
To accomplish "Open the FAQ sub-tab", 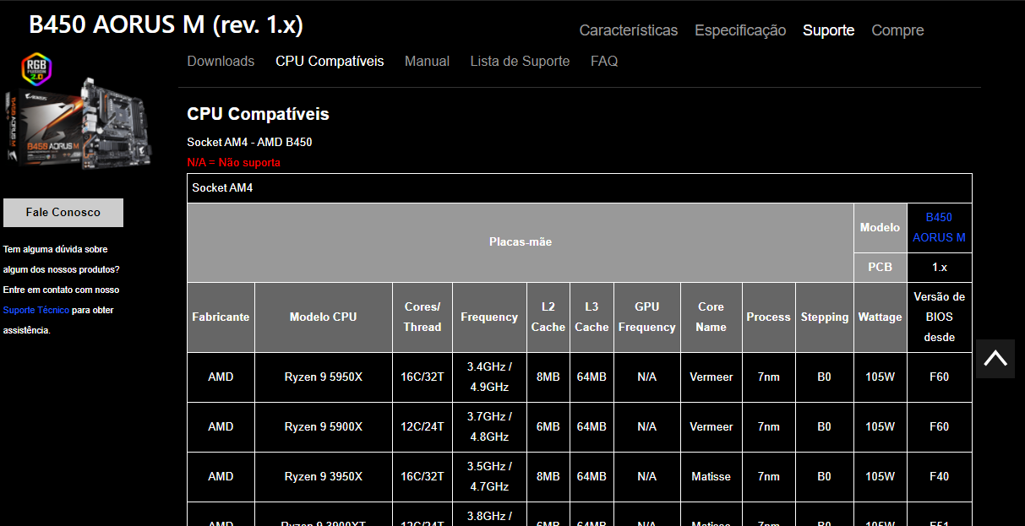I will coord(604,61).
